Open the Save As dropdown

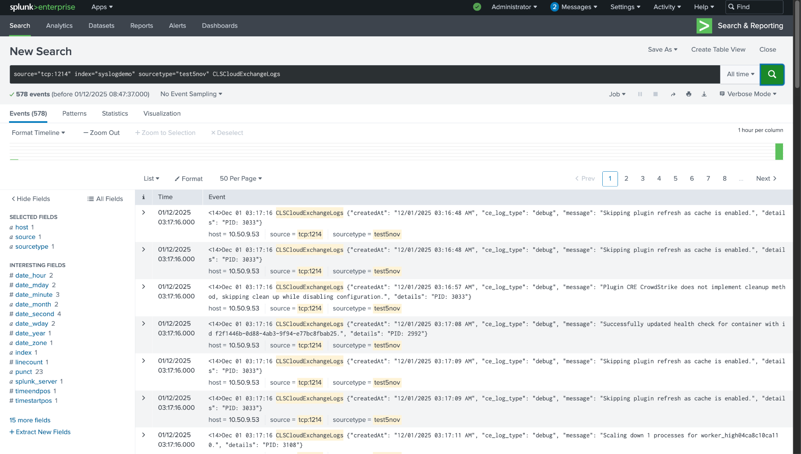click(x=663, y=50)
